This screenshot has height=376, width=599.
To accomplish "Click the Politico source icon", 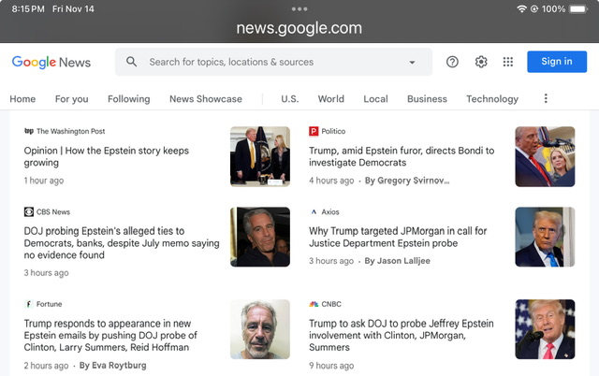I will [314, 132].
